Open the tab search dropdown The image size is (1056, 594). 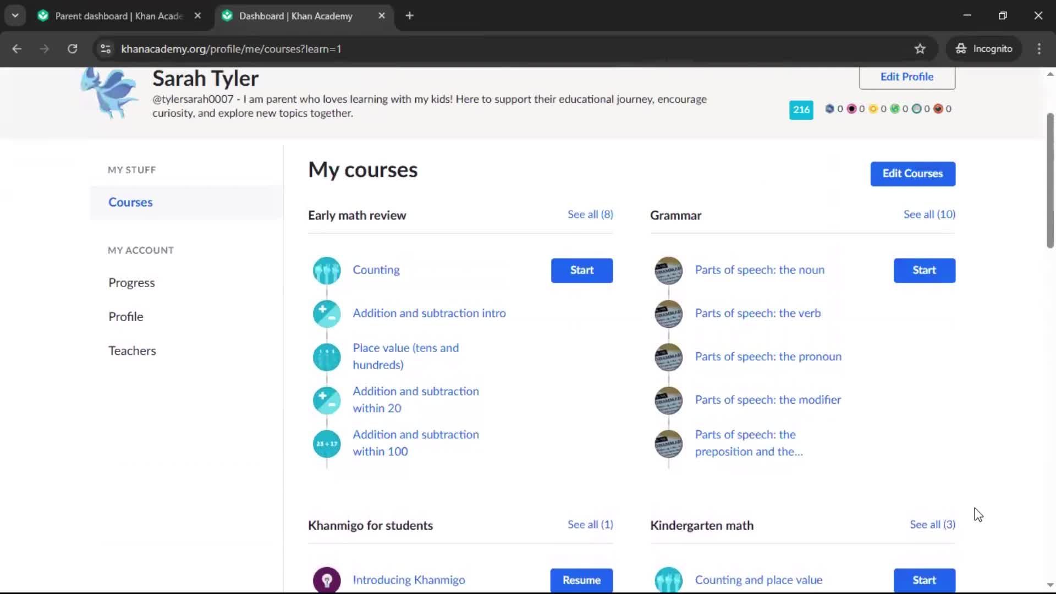15,16
